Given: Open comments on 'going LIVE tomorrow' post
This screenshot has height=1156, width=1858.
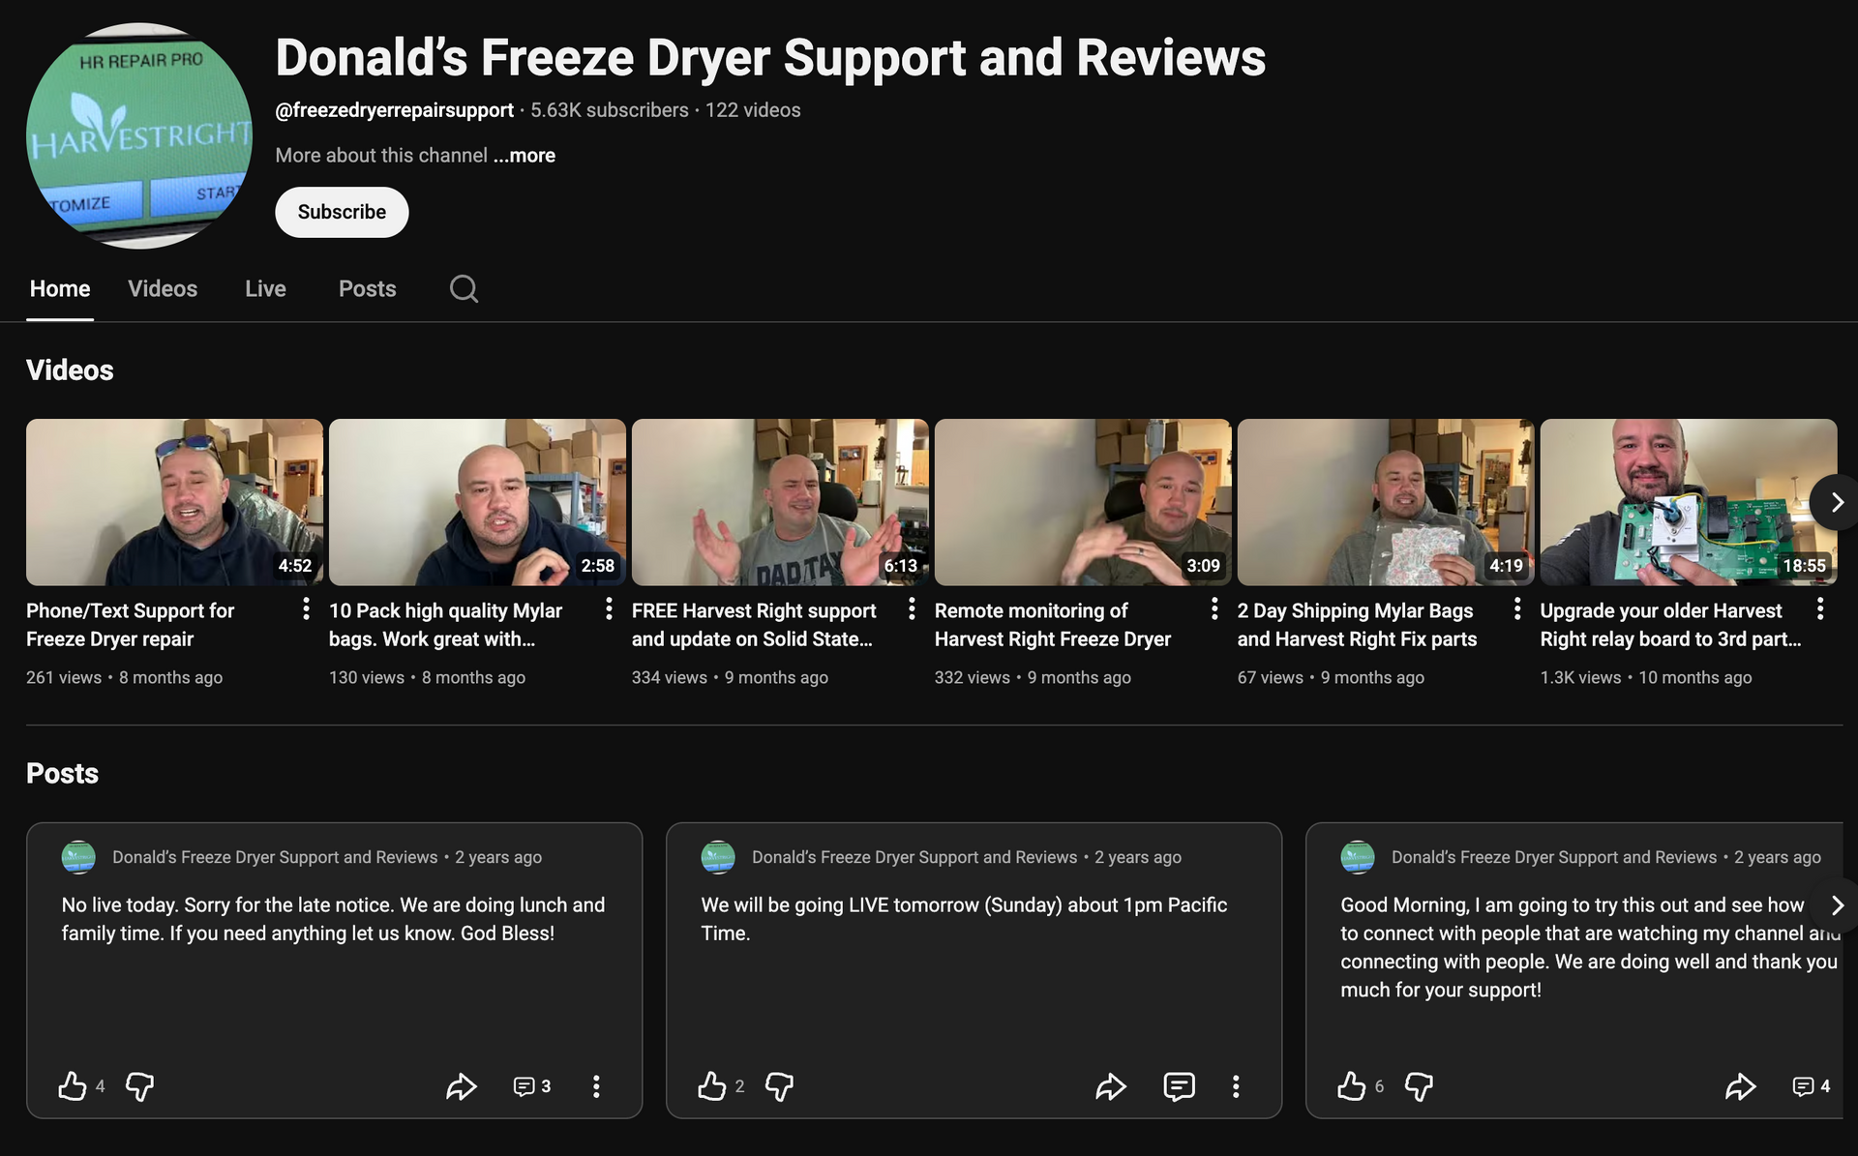Looking at the screenshot, I should 1179,1086.
